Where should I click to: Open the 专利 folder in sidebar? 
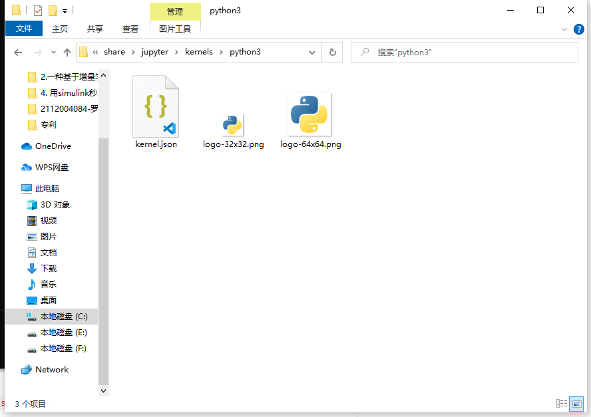42,124
